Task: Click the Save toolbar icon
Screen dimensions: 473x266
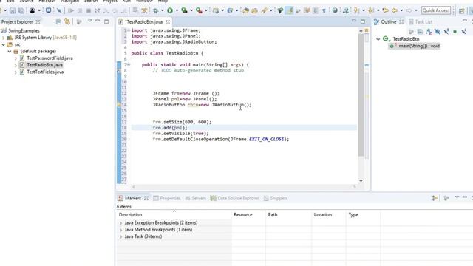Action: pos(13,10)
